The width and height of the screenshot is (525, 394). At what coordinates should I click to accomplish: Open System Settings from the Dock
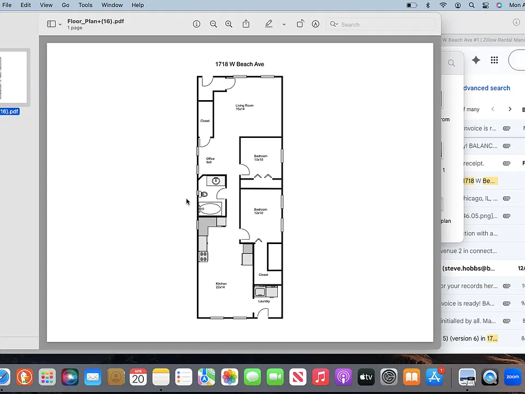[x=389, y=378]
